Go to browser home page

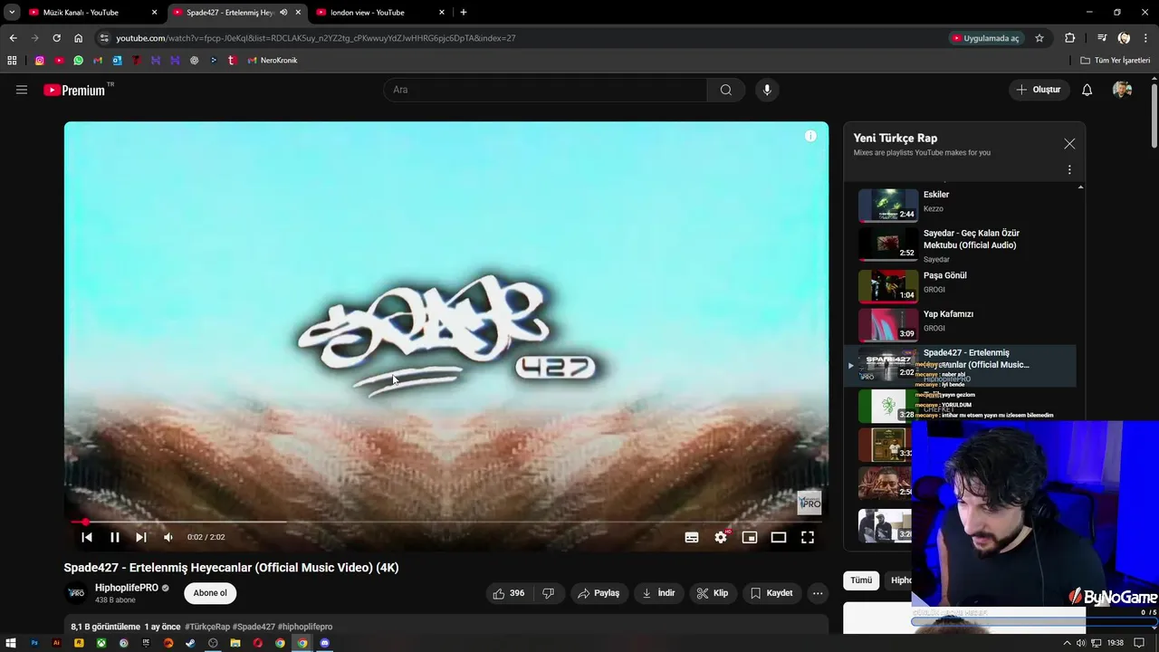[78, 38]
